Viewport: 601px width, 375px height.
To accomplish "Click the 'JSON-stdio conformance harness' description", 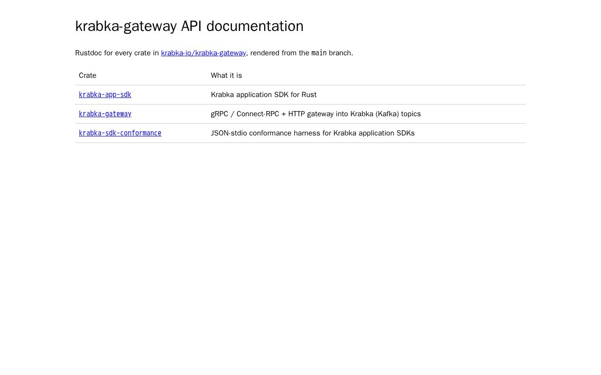I will [x=313, y=133].
